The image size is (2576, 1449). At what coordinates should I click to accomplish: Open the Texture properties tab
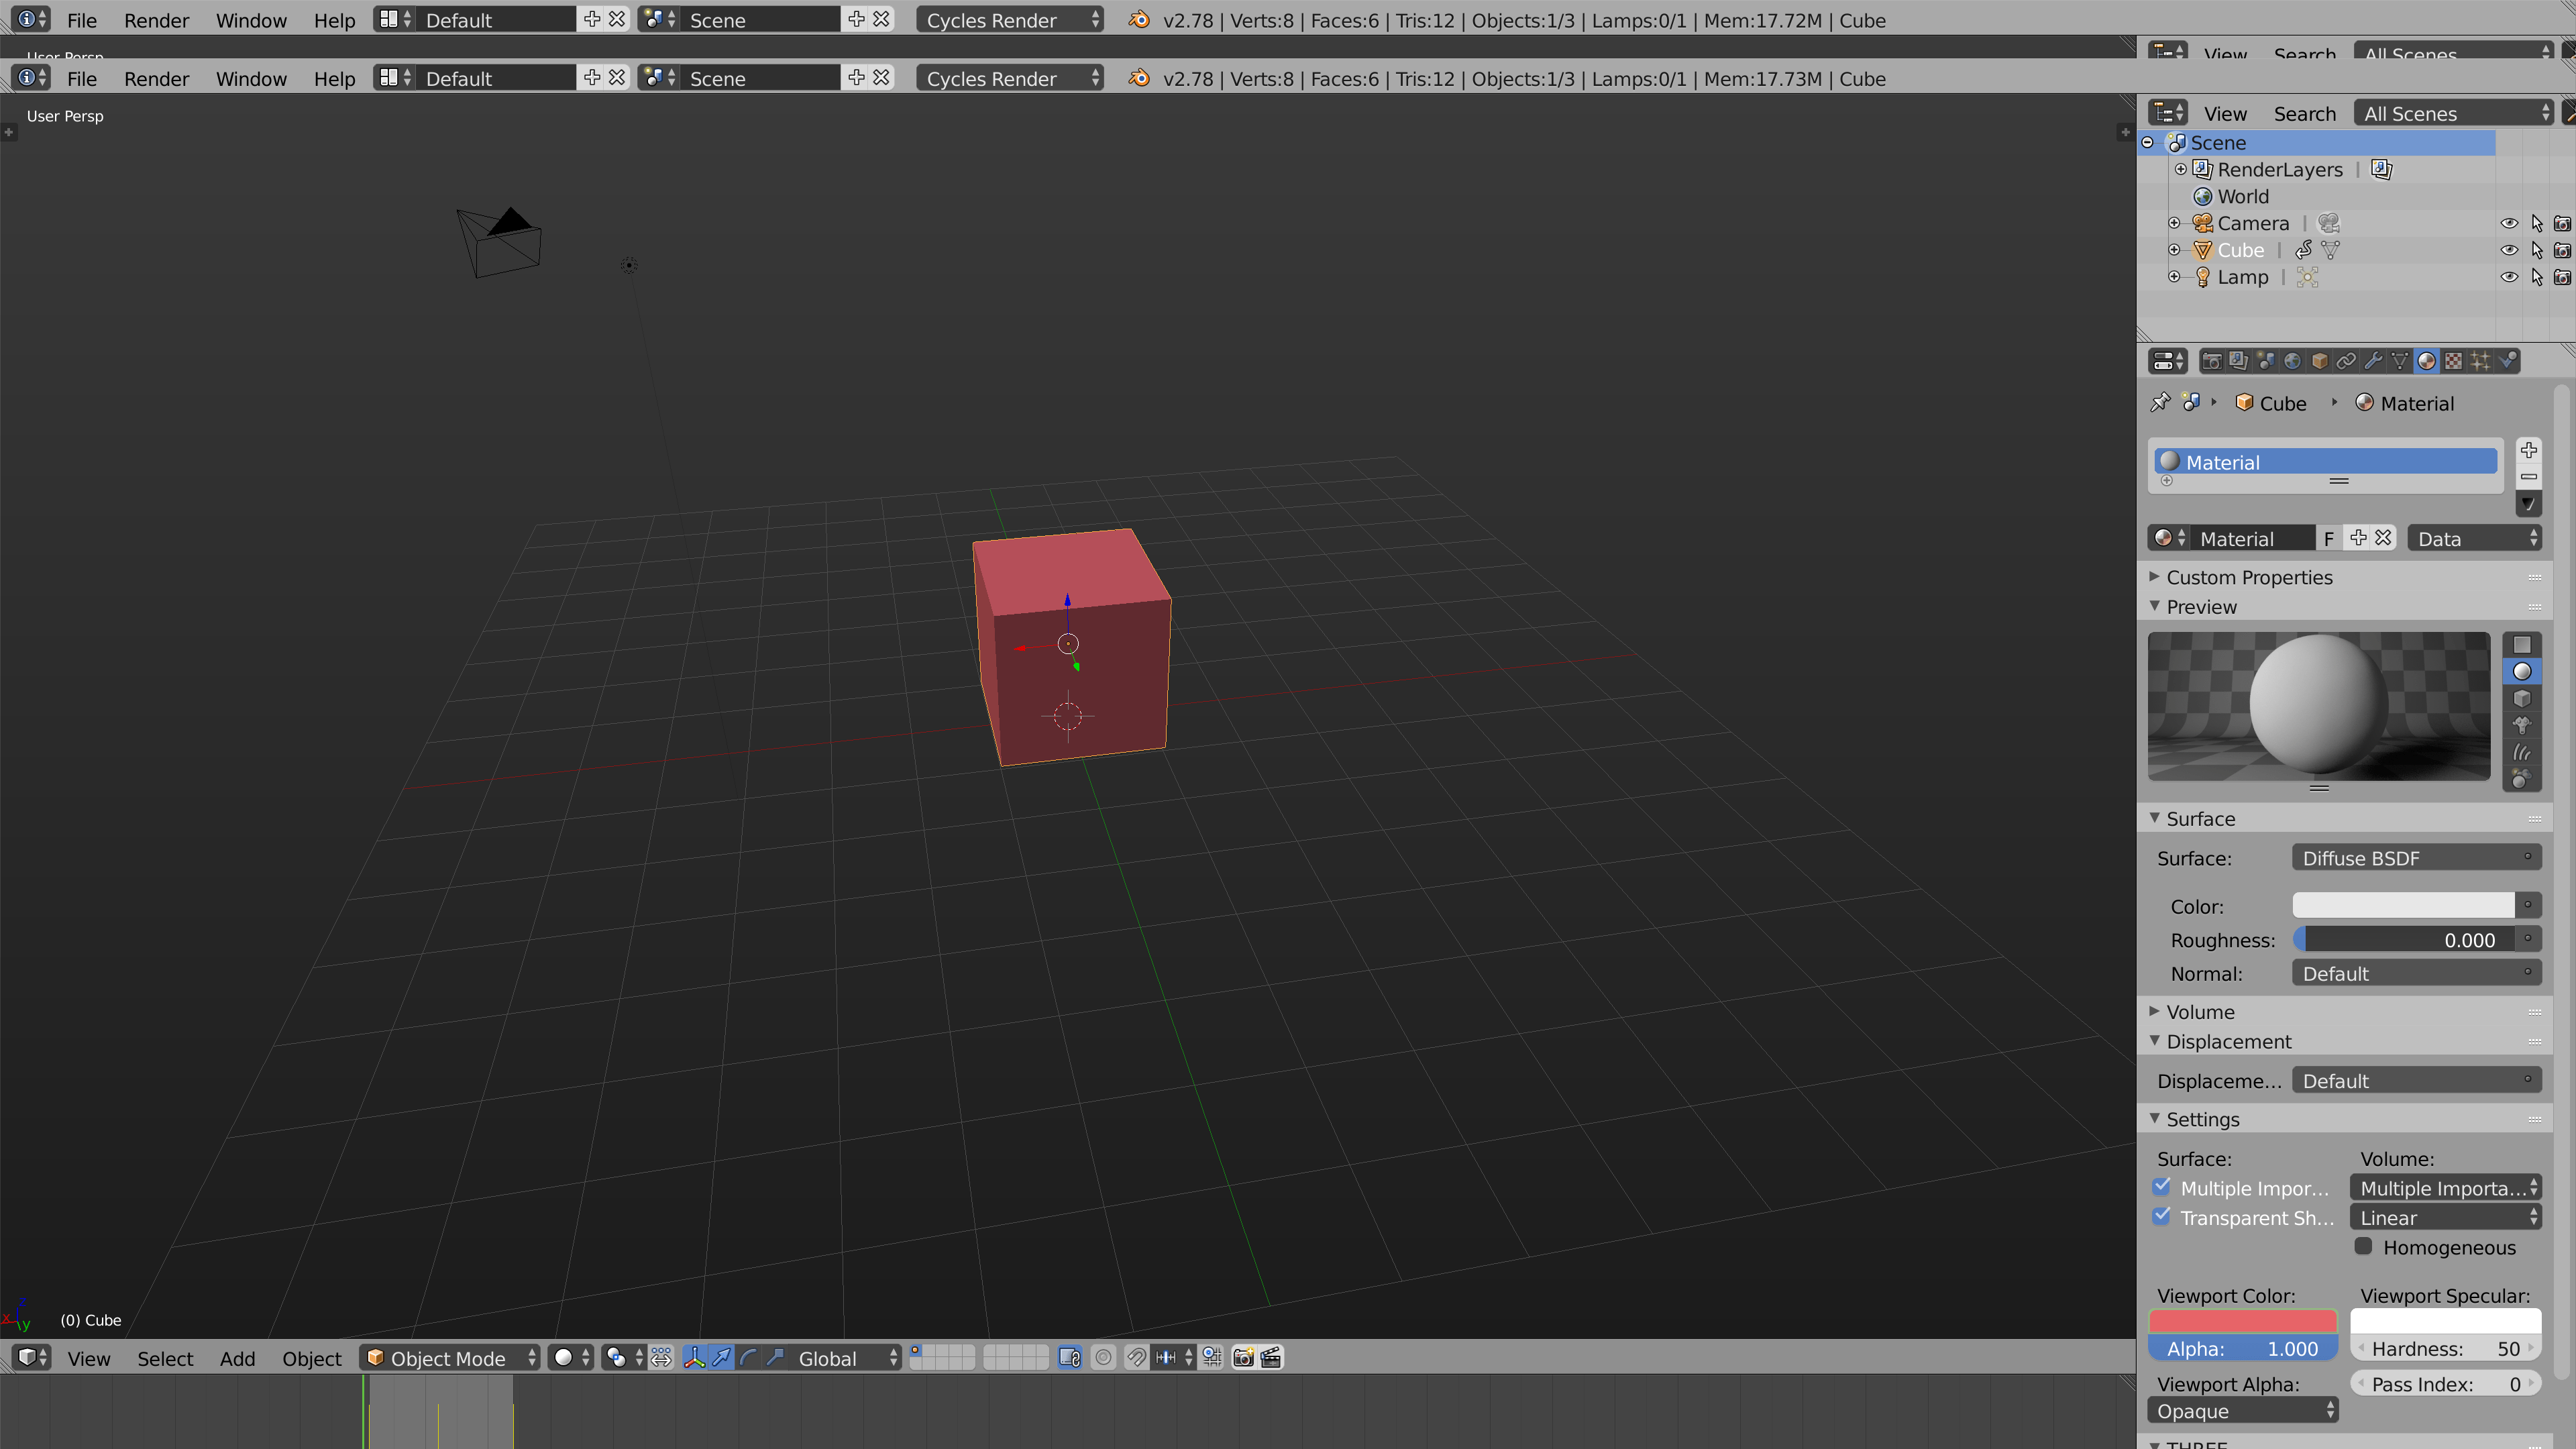point(2453,361)
